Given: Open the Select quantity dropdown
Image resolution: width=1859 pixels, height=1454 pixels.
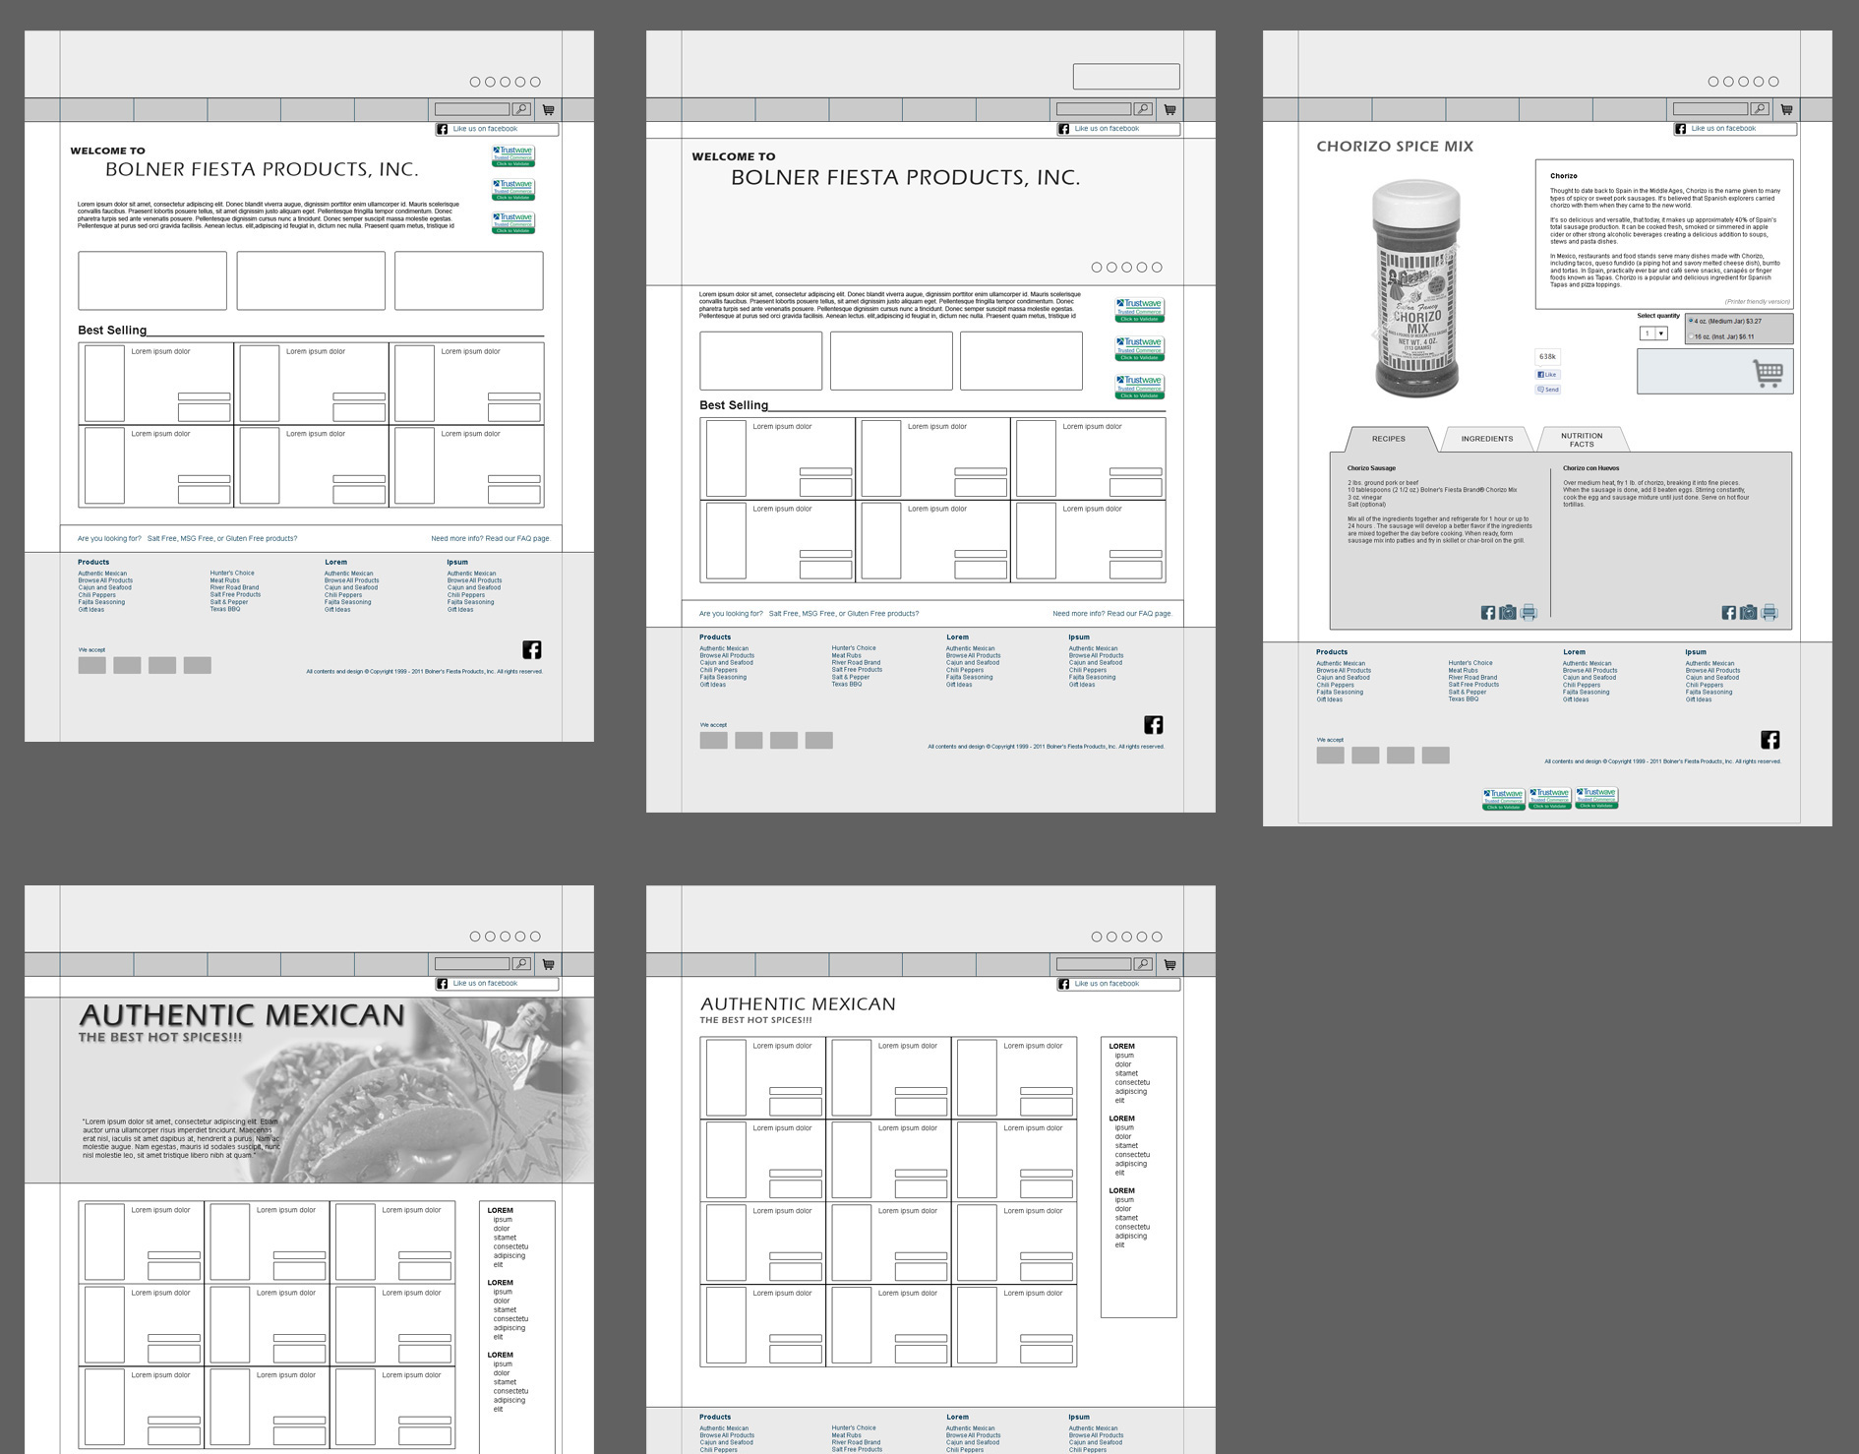Looking at the screenshot, I should click(x=1653, y=333).
